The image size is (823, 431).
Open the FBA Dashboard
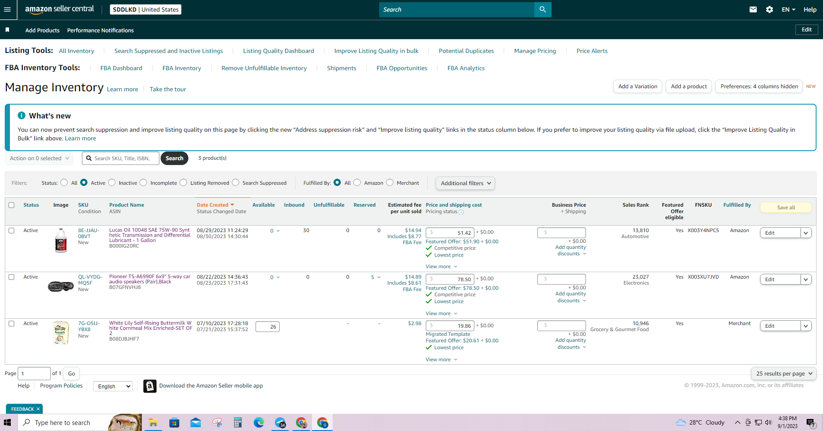(x=121, y=68)
